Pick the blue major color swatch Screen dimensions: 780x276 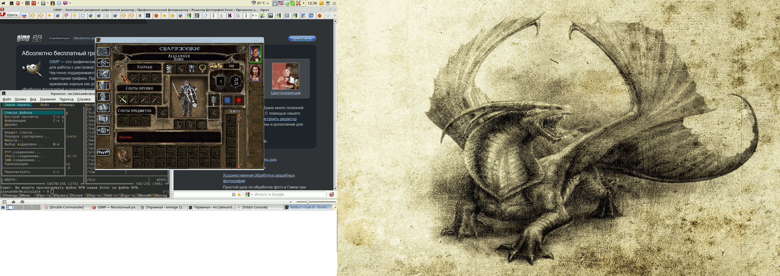click(227, 100)
